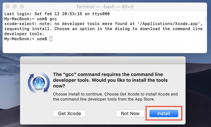Click the terminal cursor block at prompt

(51, 39)
